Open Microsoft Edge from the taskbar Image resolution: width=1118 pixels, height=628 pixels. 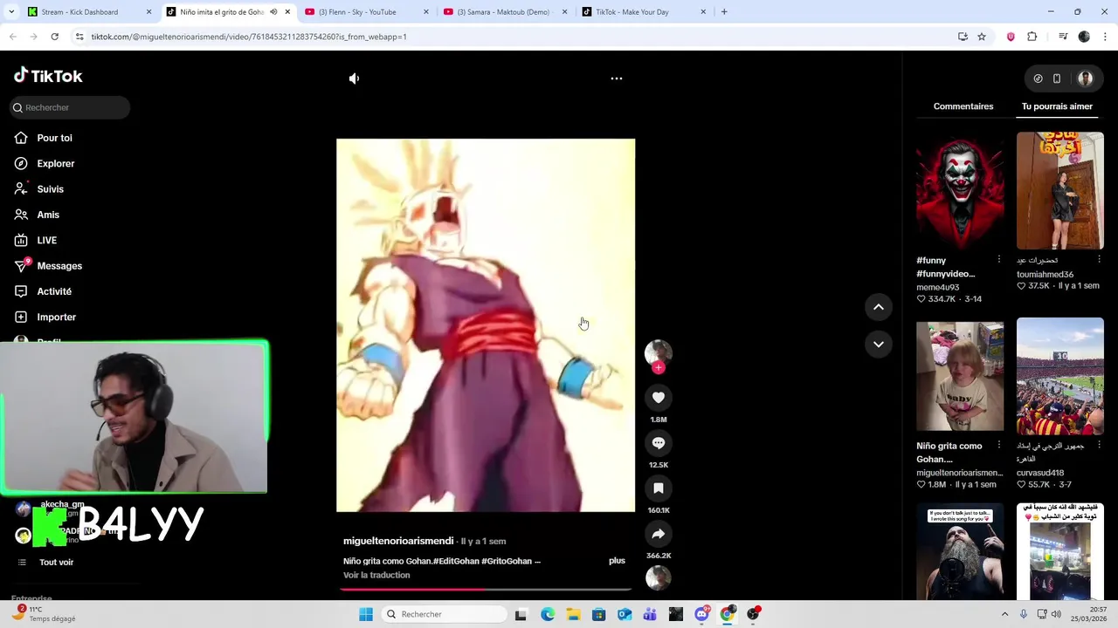tap(548, 614)
